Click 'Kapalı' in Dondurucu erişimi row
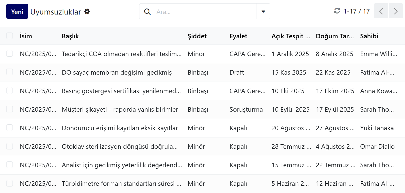The image size is (405, 193). point(238,128)
